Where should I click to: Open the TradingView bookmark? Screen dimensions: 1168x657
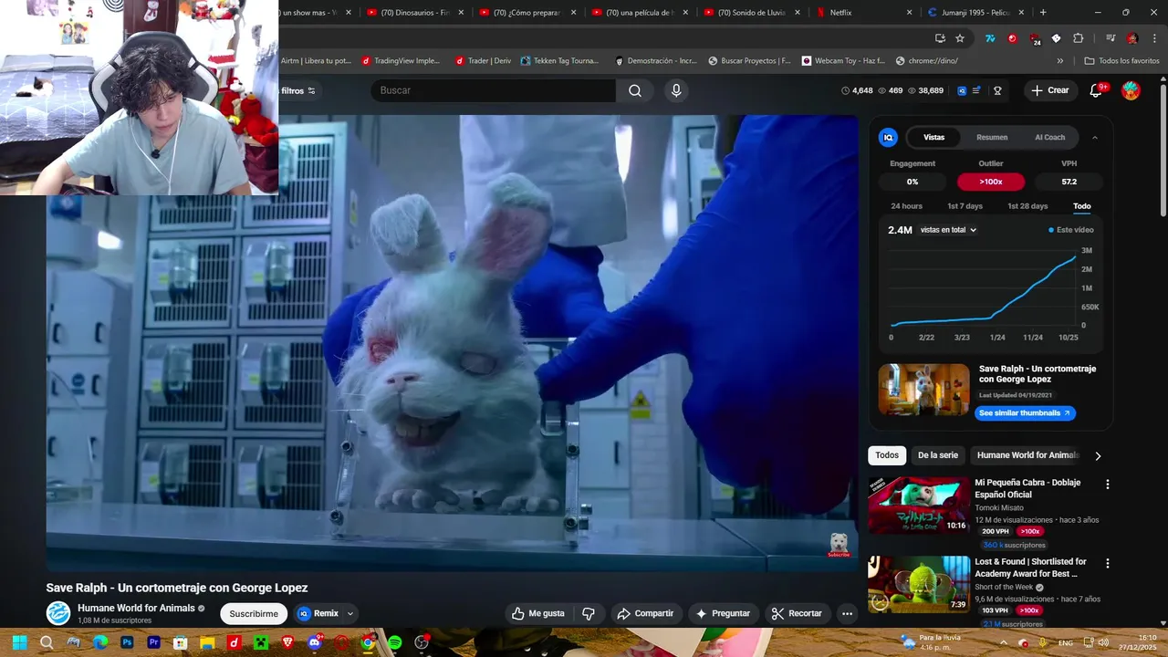click(401, 61)
